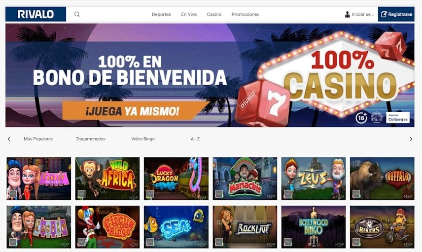Open the En Vivo section

[189, 14]
